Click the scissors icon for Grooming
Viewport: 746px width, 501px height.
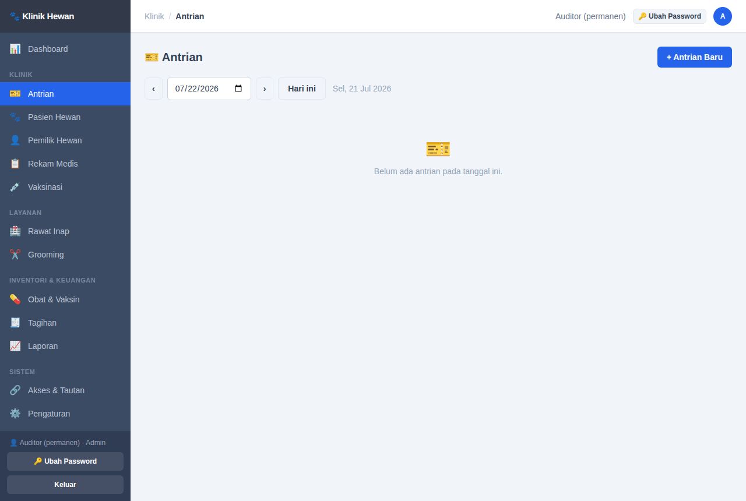(x=15, y=255)
